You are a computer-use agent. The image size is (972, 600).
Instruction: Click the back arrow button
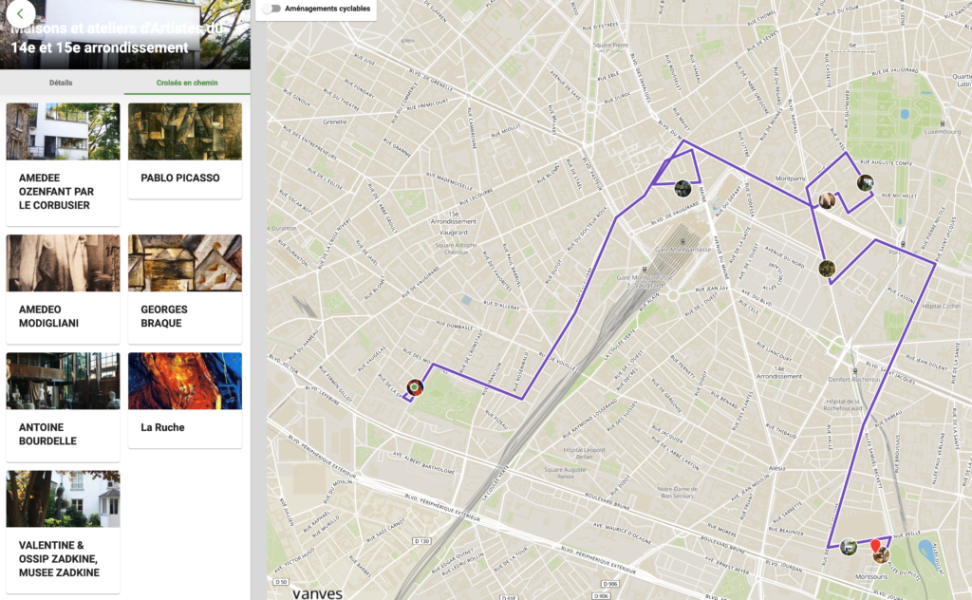point(20,13)
